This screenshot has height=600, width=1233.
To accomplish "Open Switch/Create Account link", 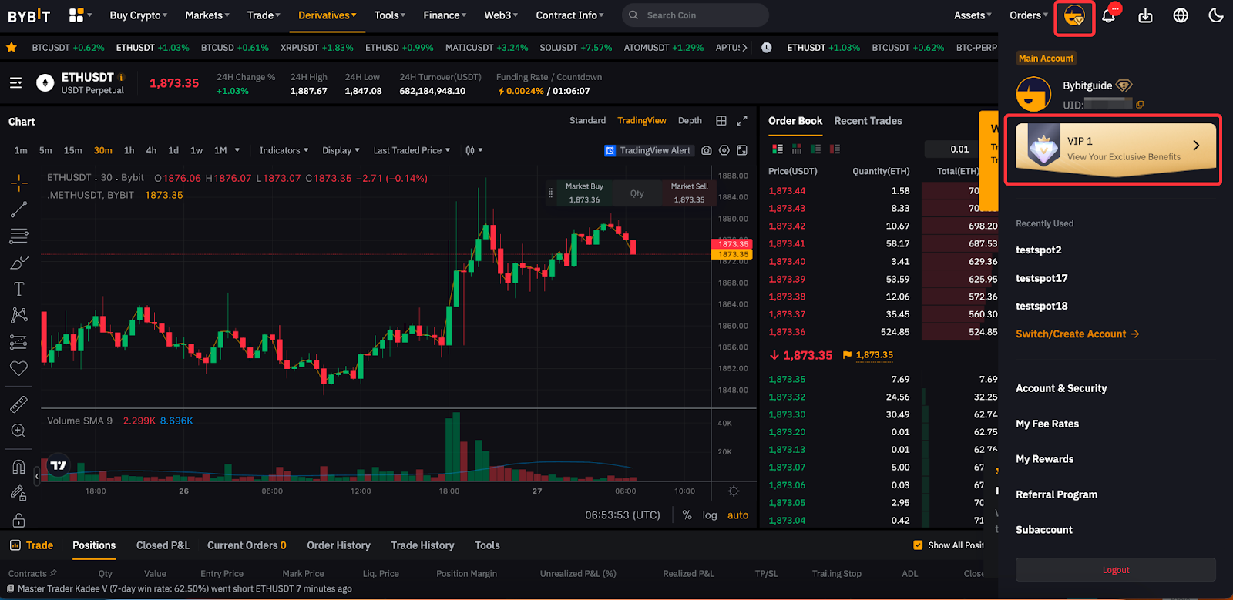I will click(x=1077, y=334).
